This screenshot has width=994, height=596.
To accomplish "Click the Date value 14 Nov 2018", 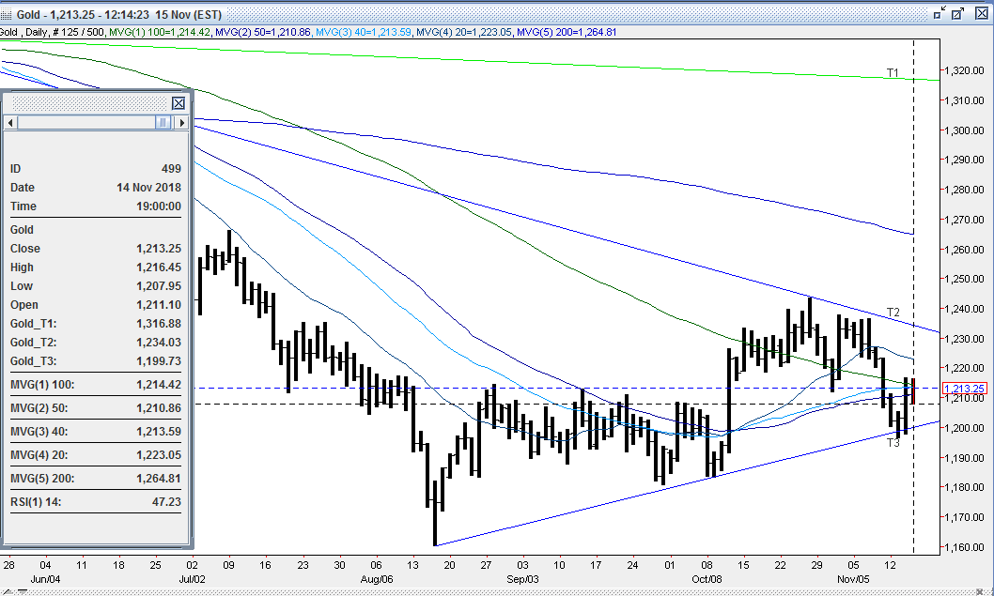I will coord(148,188).
